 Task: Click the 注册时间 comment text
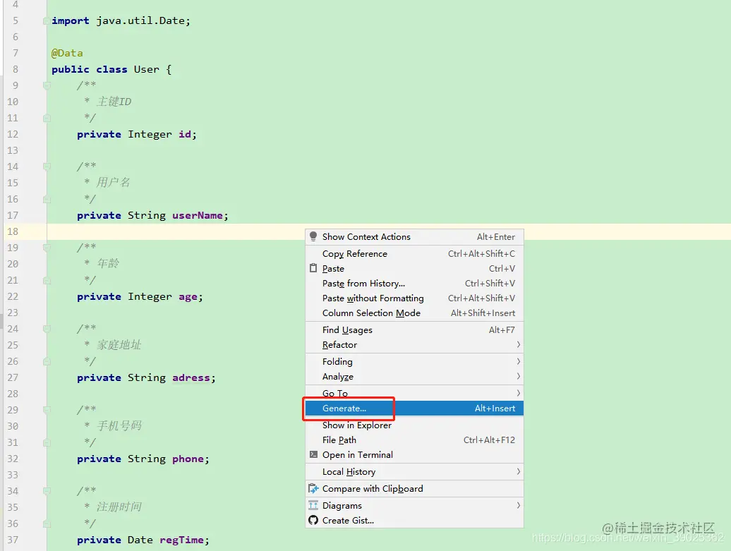(119, 507)
